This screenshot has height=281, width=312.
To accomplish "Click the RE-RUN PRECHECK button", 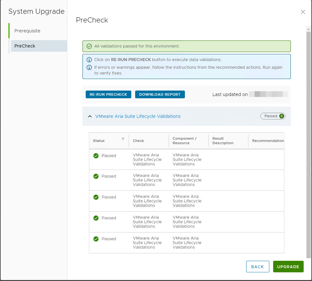I will [108, 94].
